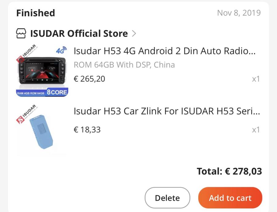Open Isudar H53 Car Zlink product title
The height and width of the screenshot is (212, 277).
coord(167,111)
